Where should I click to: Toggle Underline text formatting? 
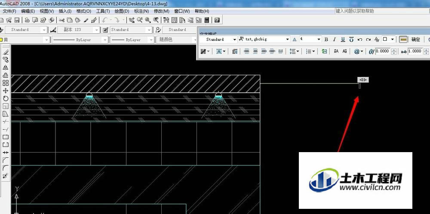343,40
